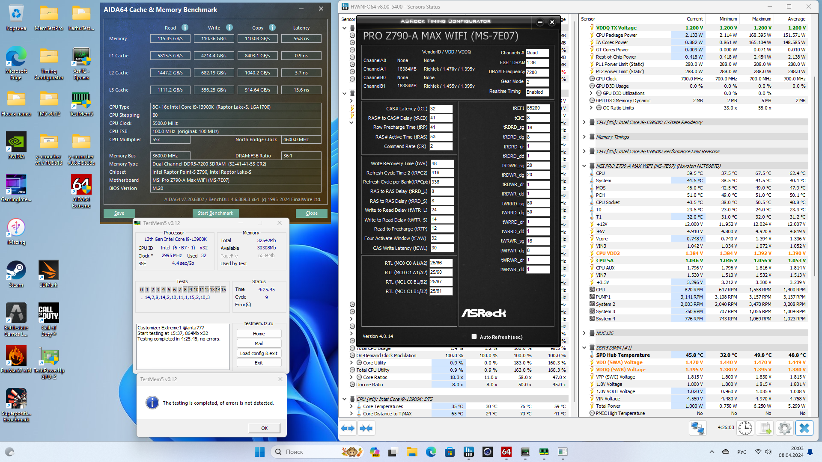
Task: Click the tREFI value input field
Action: 537,108
